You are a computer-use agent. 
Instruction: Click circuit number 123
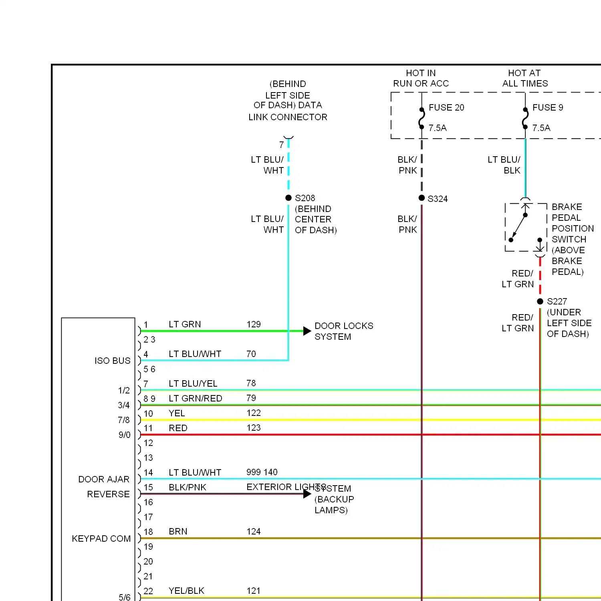coord(254,428)
